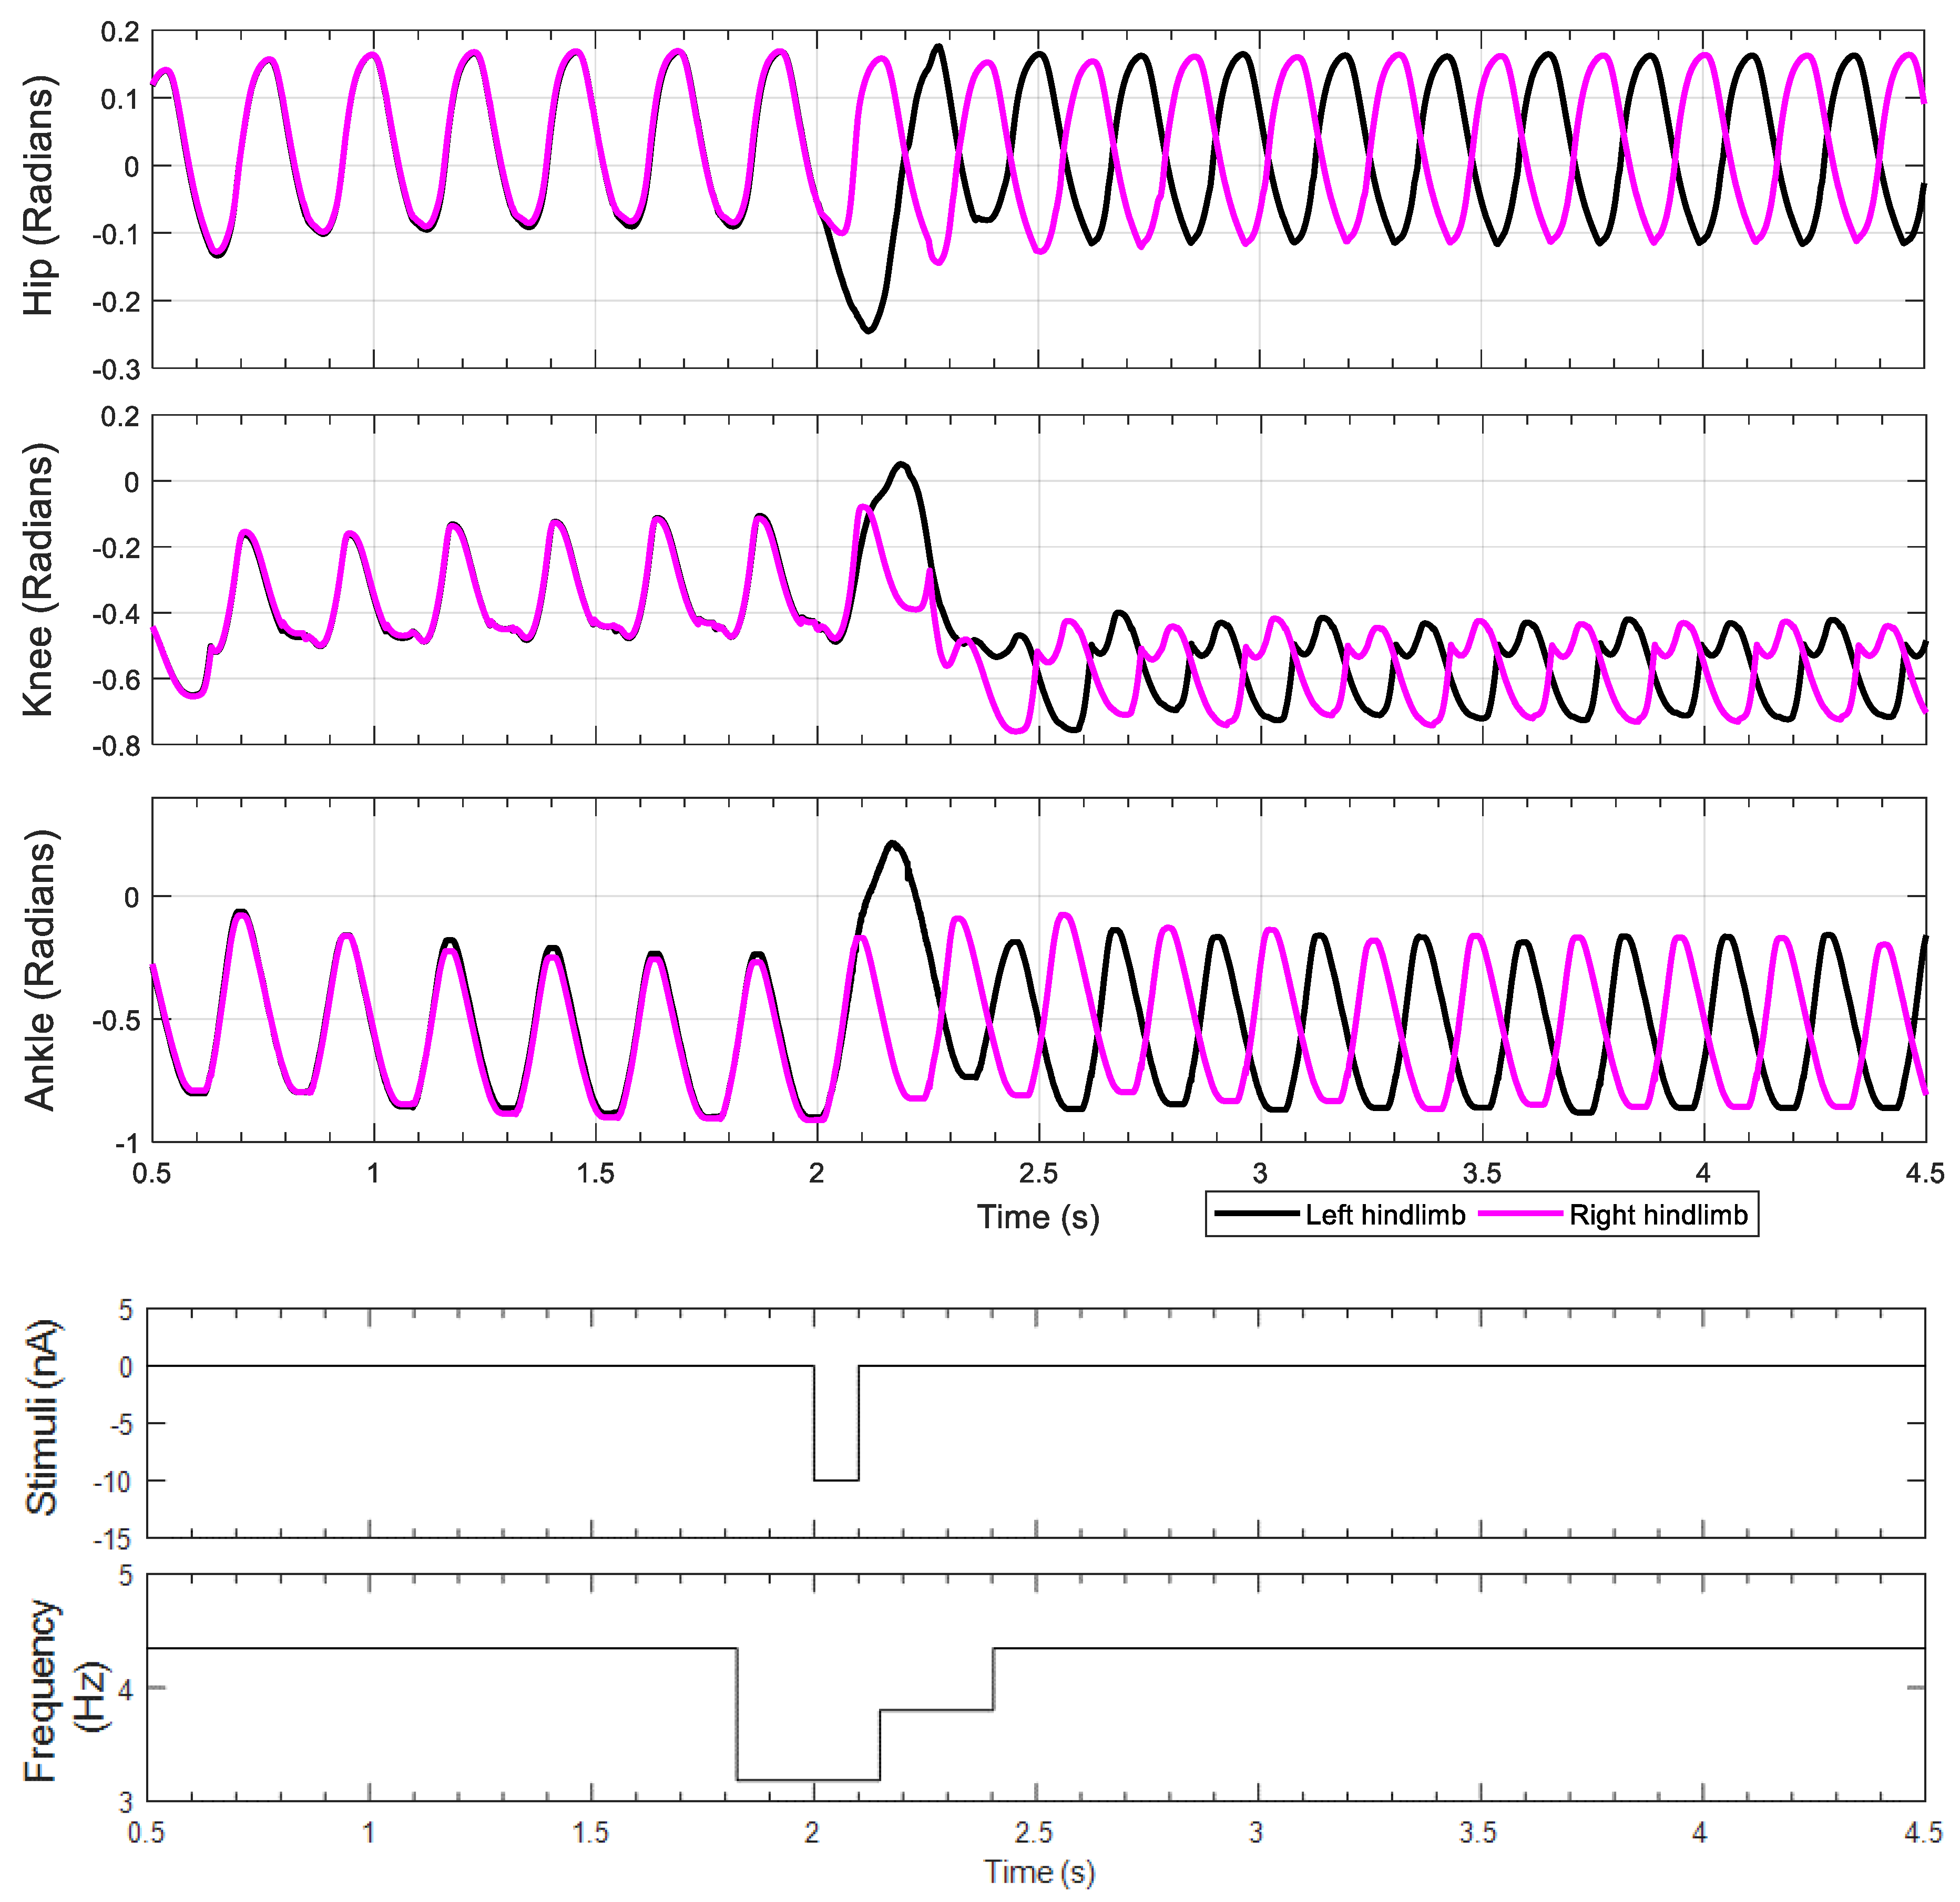Screen dimensions: 1960x1902
Task: Click the black knee peak above zero
Action: click(x=901, y=465)
